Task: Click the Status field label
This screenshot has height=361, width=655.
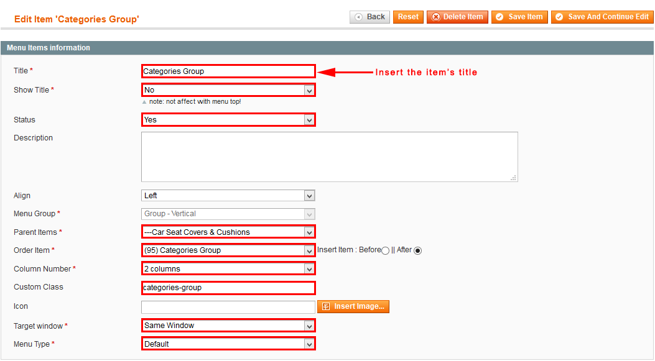Action: (24, 120)
